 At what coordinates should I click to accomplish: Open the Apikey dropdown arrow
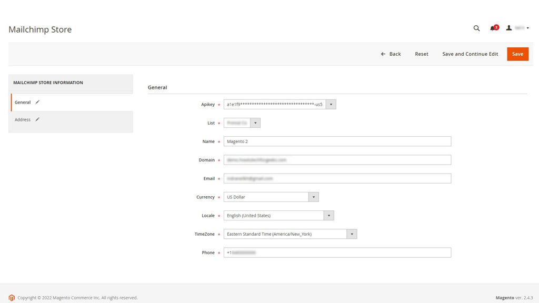[331, 104]
